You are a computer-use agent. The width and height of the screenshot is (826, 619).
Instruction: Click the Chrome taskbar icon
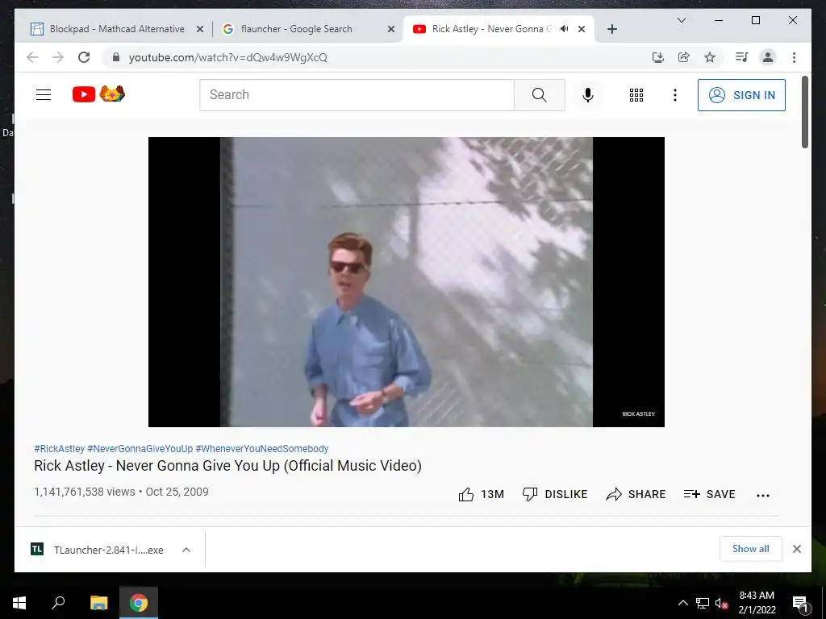139,603
